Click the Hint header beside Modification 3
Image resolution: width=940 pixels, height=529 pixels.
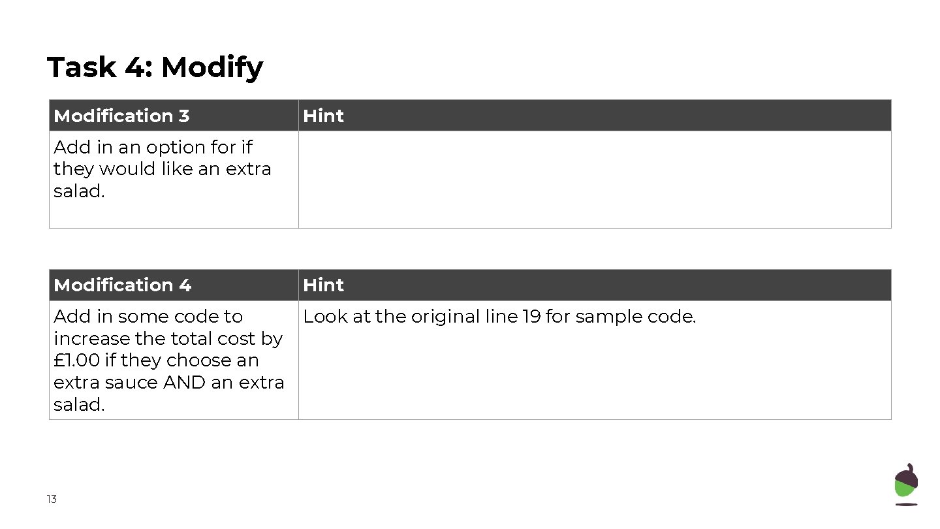pyautogui.click(x=323, y=116)
